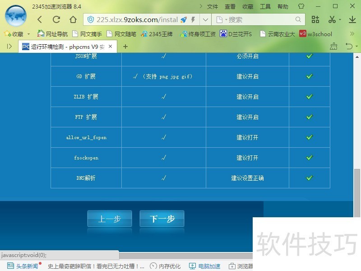Expand the 收藏 favorites dropdown arrow
361x271 pixels.
tap(28, 34)
